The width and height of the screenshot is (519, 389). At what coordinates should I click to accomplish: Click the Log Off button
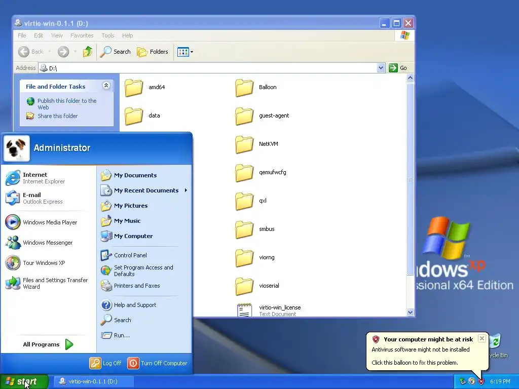click(105, 363)
